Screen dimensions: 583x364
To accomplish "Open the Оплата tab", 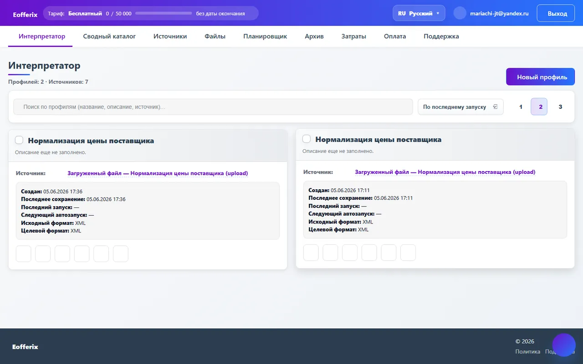I will [395, 36].
